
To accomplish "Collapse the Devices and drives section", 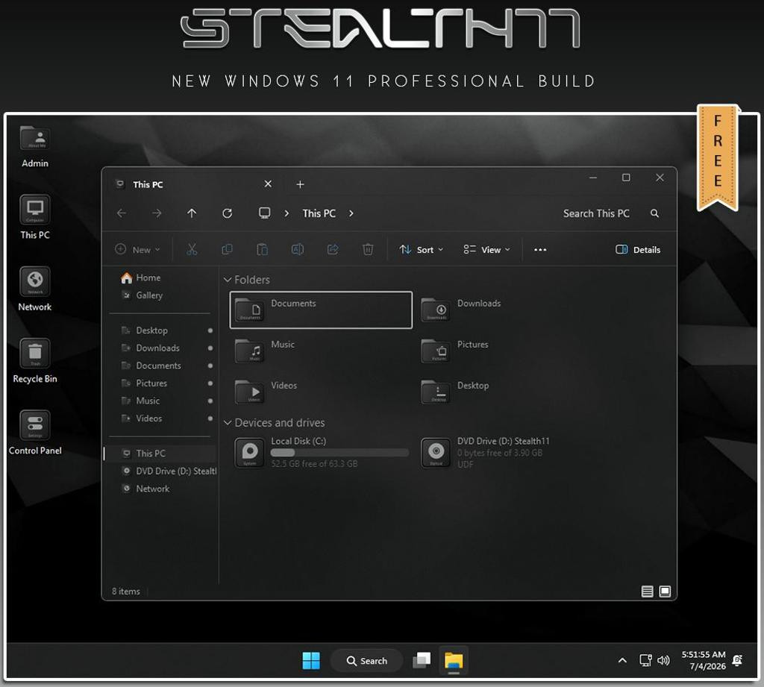I will click(x=227, y=422).
